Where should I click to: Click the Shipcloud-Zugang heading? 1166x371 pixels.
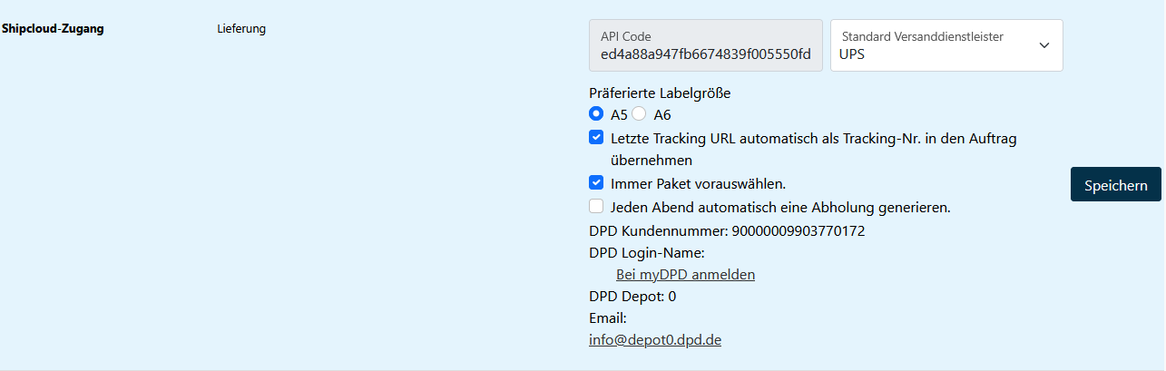click(x=53, y=29)
